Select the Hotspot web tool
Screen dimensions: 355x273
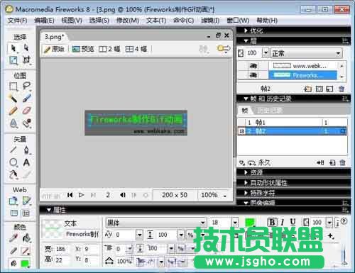coord(13,201)
